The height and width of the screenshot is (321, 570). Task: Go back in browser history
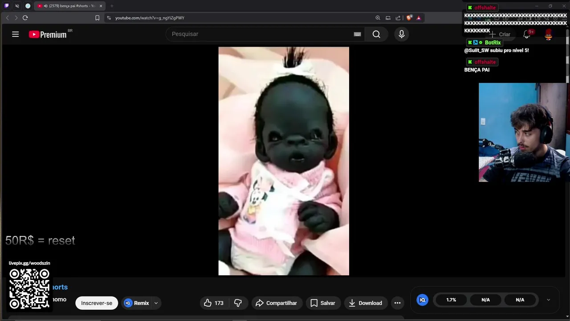[7, 18]
